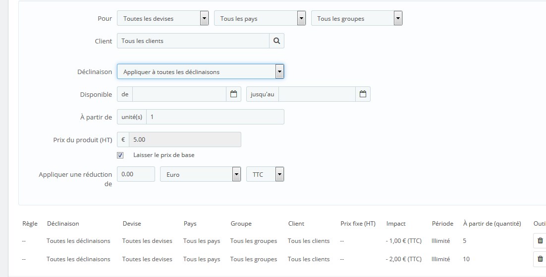
Task: Expand the Déclinaison dropdown
Action: coord(201,72)
